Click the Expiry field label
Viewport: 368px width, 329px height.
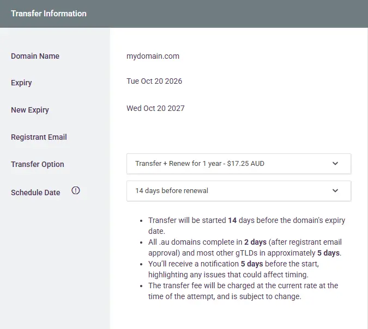coord(21,83)
